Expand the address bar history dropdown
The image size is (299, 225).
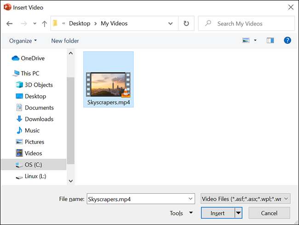[171, 23]
